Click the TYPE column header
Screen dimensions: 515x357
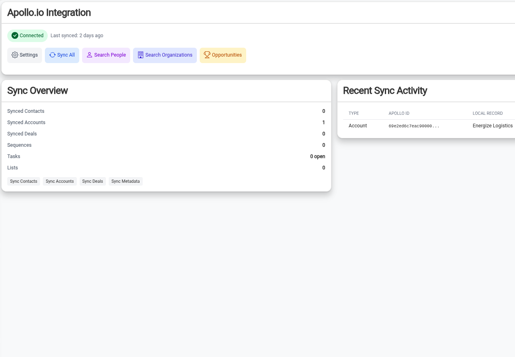pyautogui.click(x=354, y=114)
